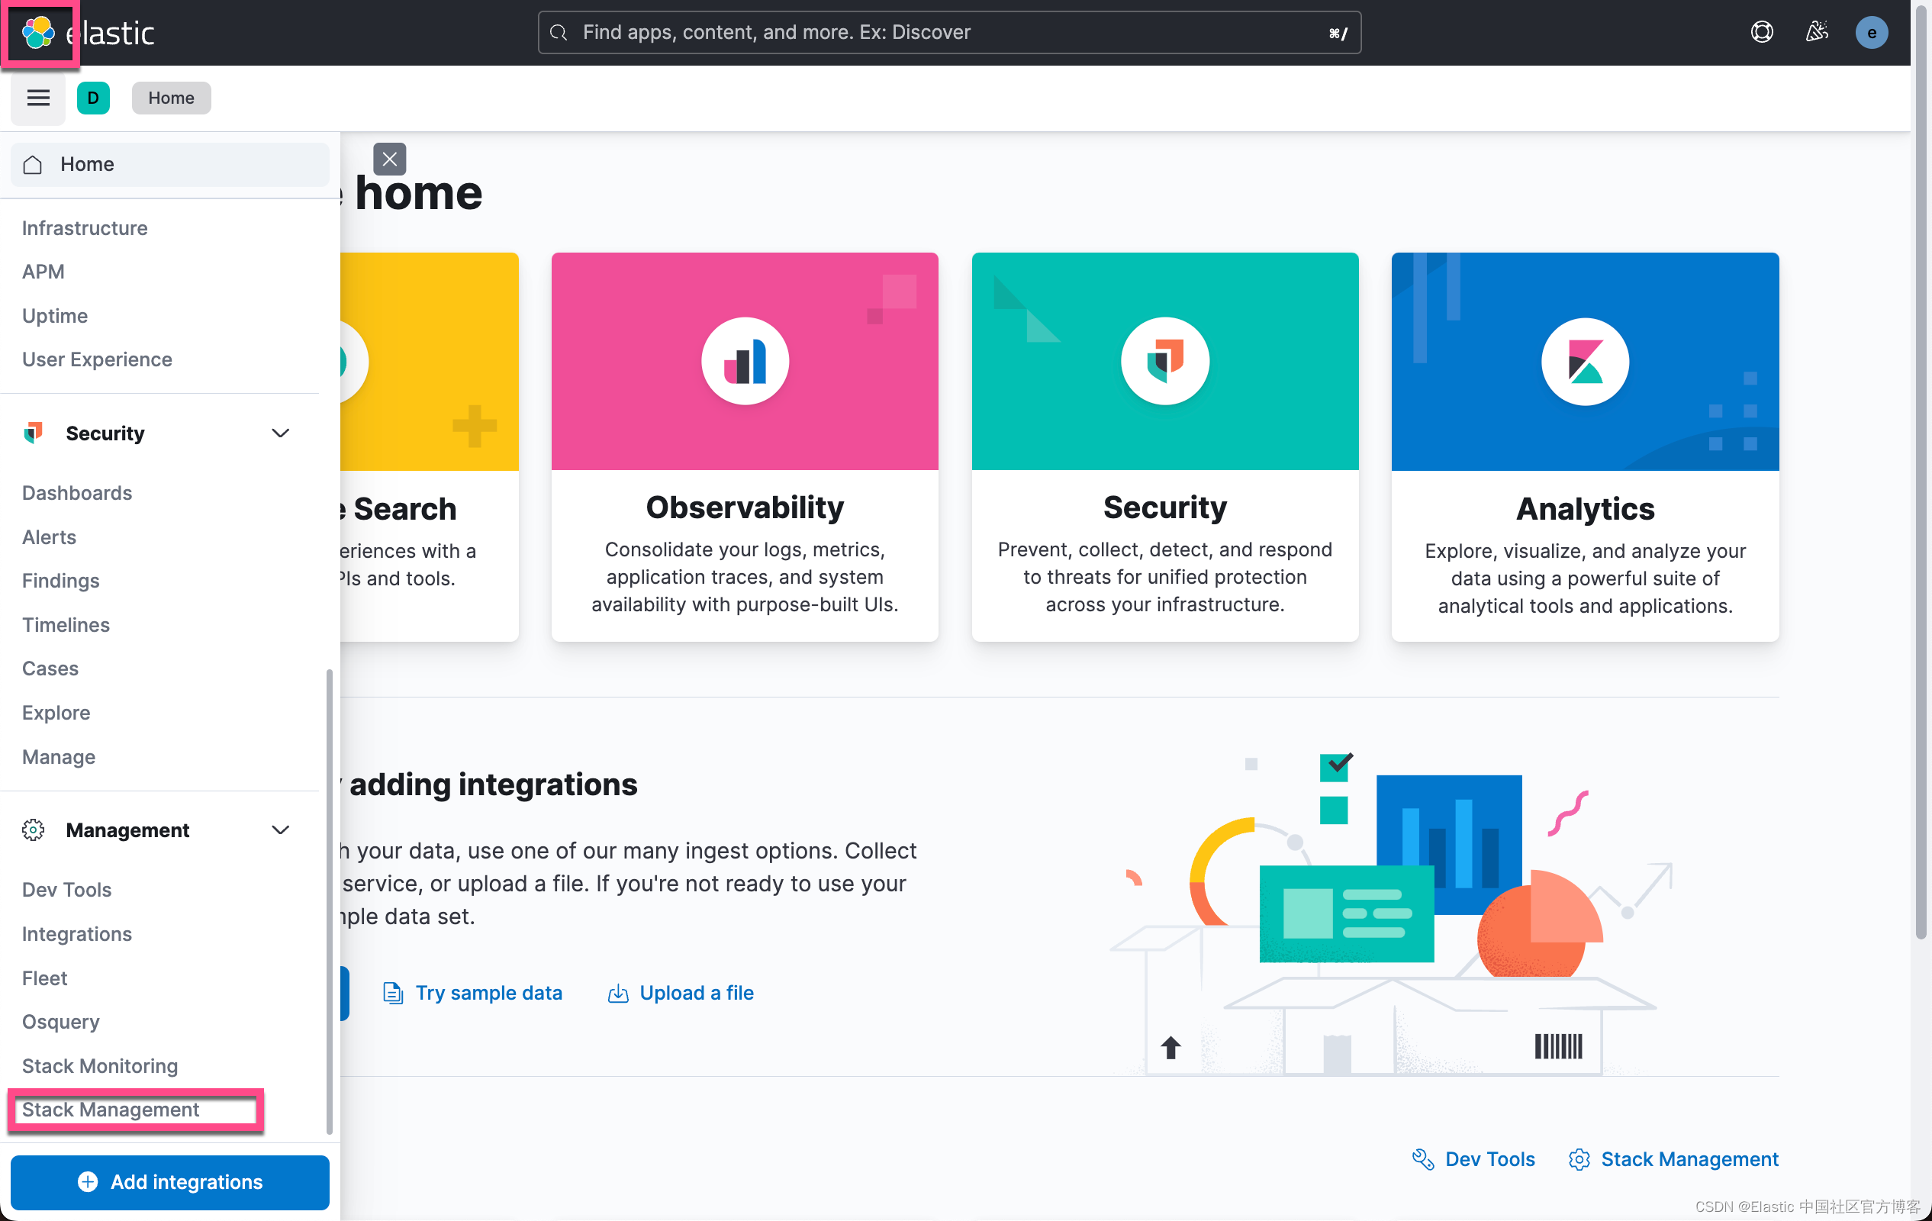Image resolution: width=1932 pixels, height=1221 pixels.
Task: Click the Elastic logo icon
Action: click(37, 33)
